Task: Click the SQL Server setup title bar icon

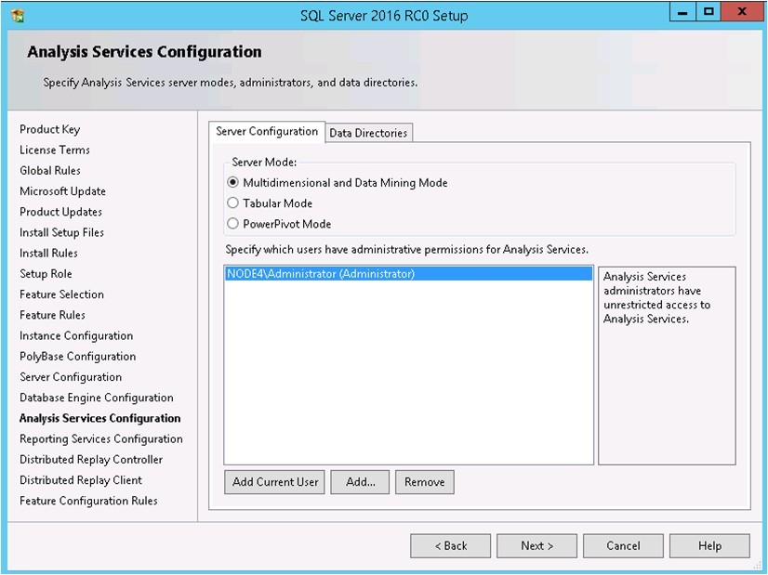Action: (x=18, y=16)
